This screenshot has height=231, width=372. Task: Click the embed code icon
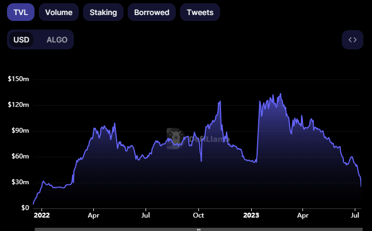(x=352, y=40)
